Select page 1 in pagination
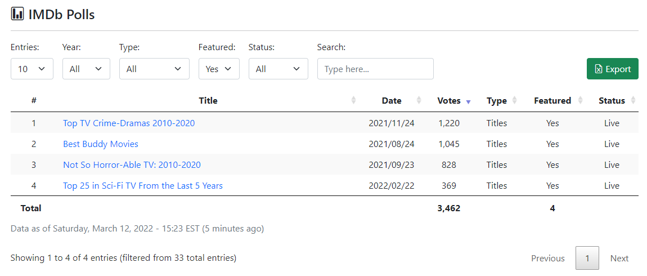Image resolution: width=647 pixels, height=276 pixels. tap(587, 258)
